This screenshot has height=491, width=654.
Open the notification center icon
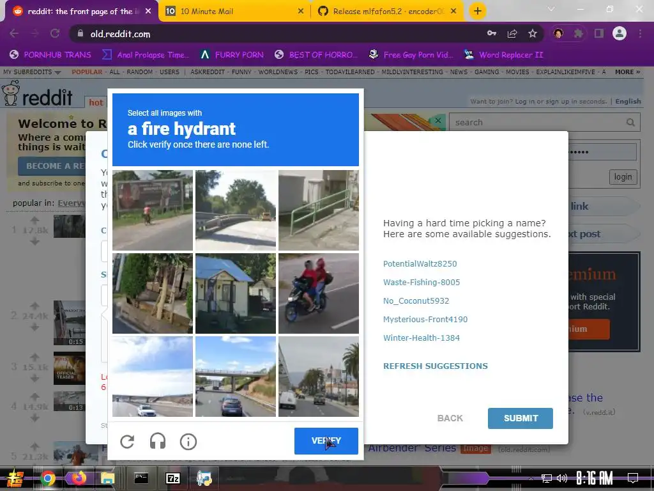click(x=633, y=478)
